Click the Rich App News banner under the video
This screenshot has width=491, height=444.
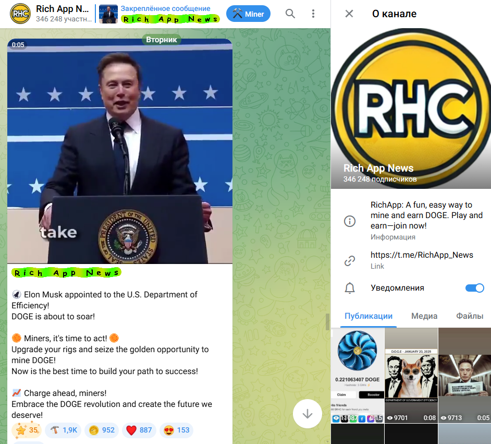tap(66, 272)
